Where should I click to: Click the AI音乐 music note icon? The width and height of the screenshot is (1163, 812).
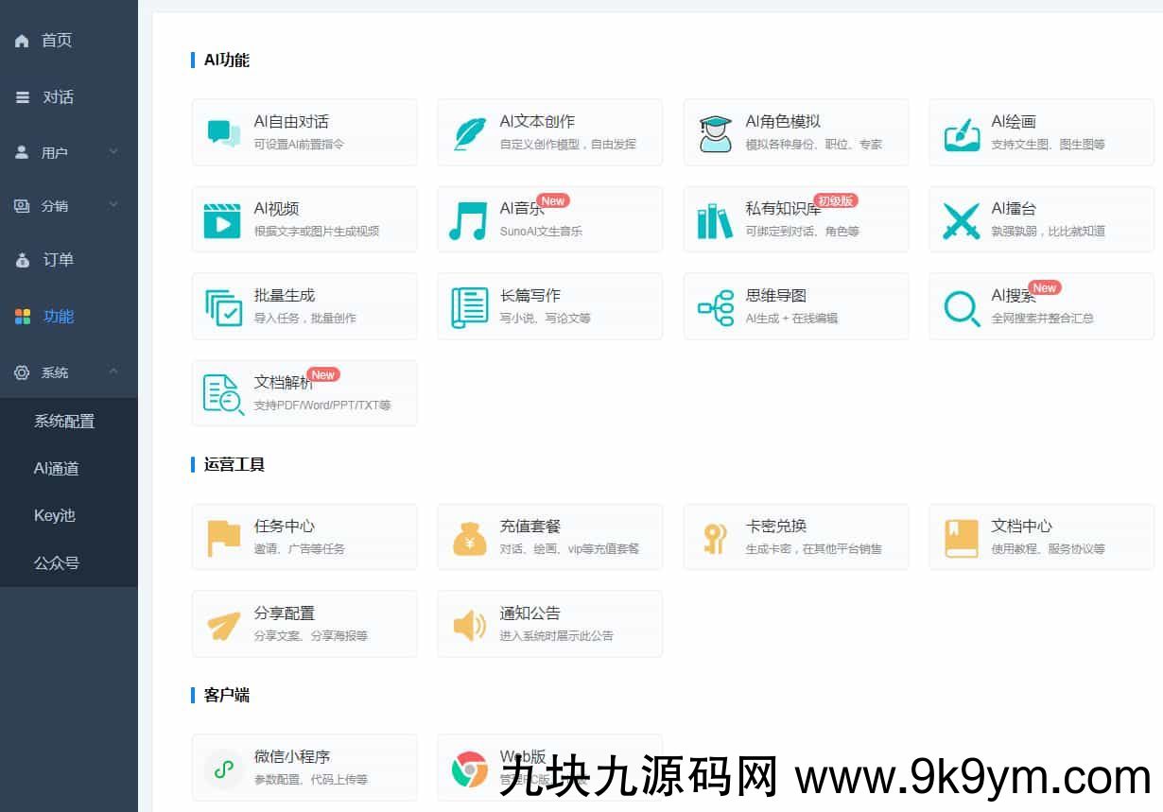click(468, 220)
